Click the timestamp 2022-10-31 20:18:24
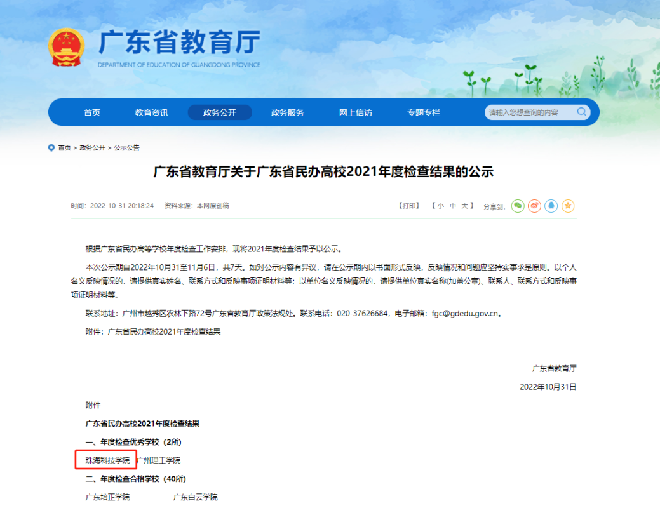The image size is (660, 508). click(122, 206)
